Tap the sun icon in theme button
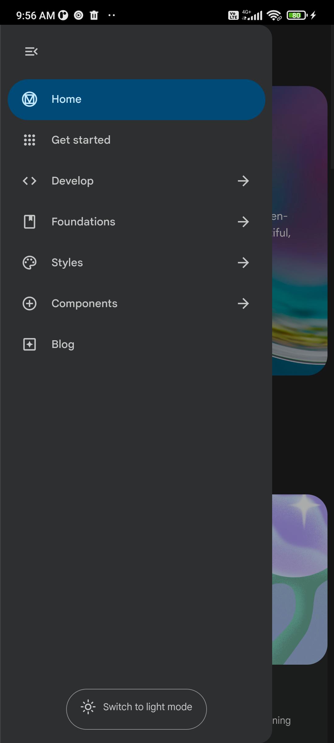334x743 pixels. (x=88, y=707)
